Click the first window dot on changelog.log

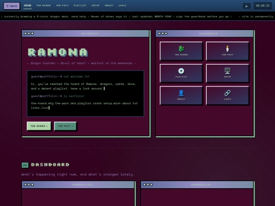(145, 185)
